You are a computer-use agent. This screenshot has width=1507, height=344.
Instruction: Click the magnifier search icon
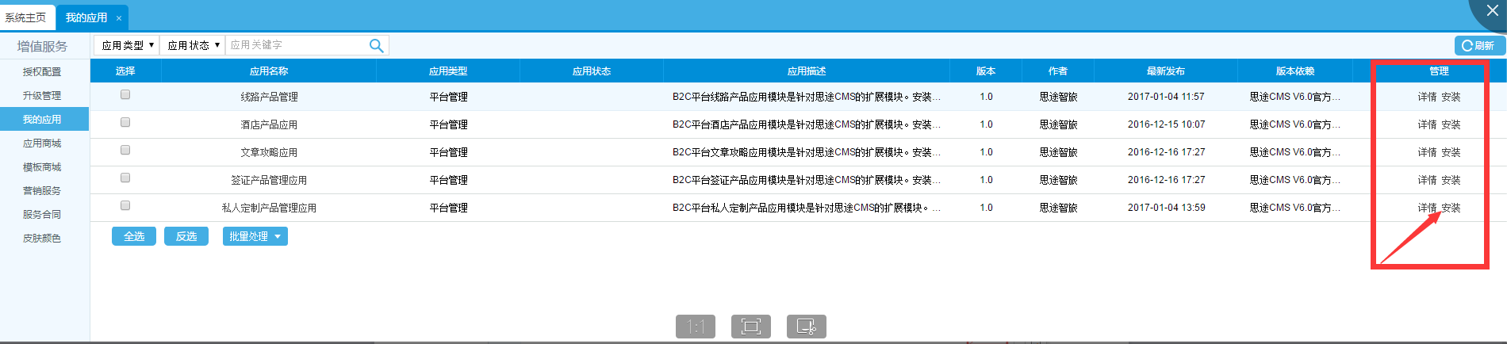tap(376, 46)
